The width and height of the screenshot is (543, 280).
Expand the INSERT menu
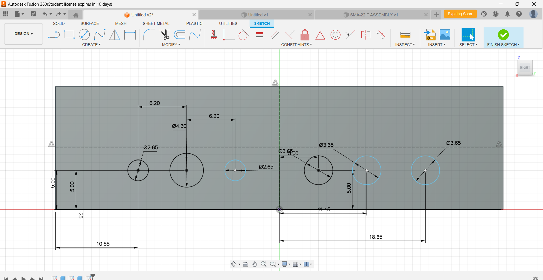[x=437, y=45]
